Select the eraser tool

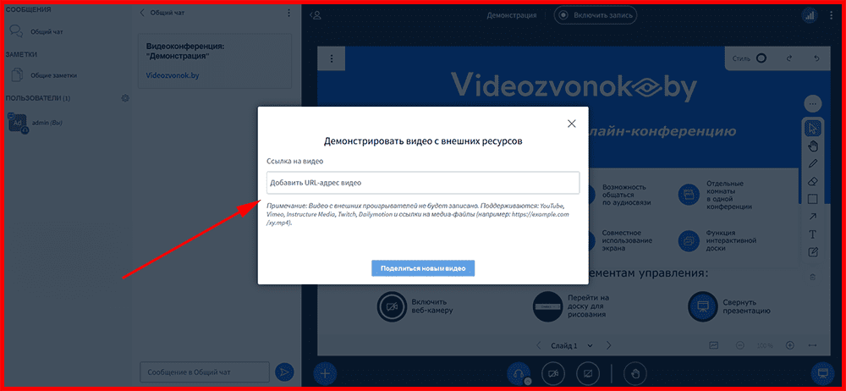[x=813, y=181]
